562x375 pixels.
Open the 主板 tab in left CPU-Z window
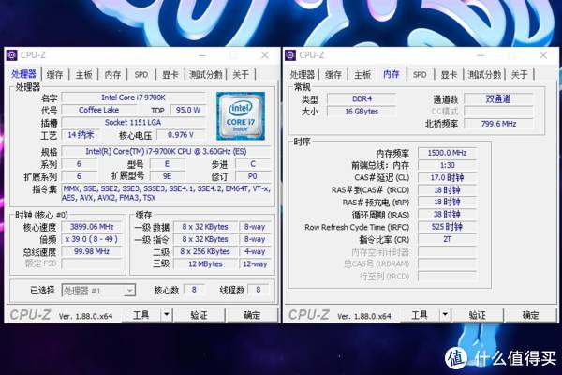[x=84, y=75]
